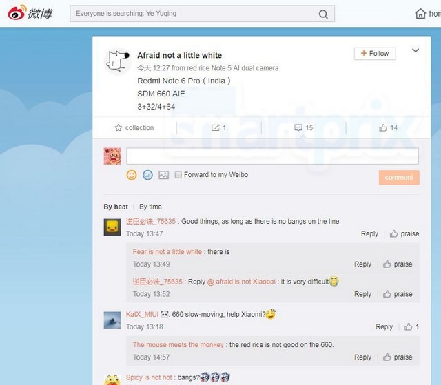Attach an image to the comment
Image resolution: width=441 pixels, height=385 pixels.
164,175
